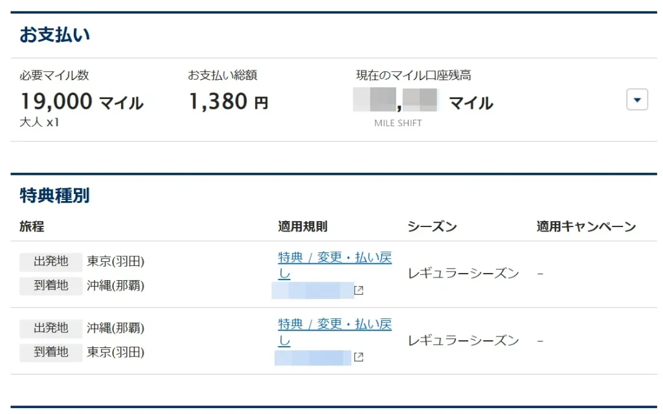Screen dimensions: 663x414
Task: Click レギュラーシーズン in the first itinerary row
Action: pyautogui.click(x=463, y=274)
